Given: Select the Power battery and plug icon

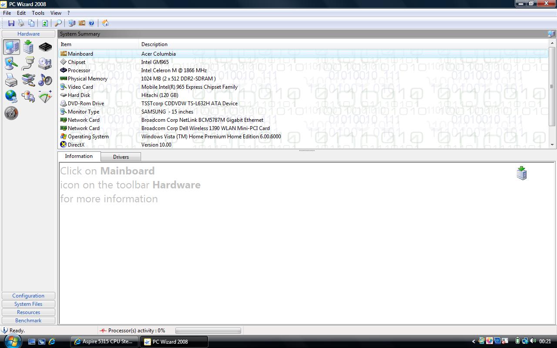Looking at the screenshot, I should coord(28,96).
